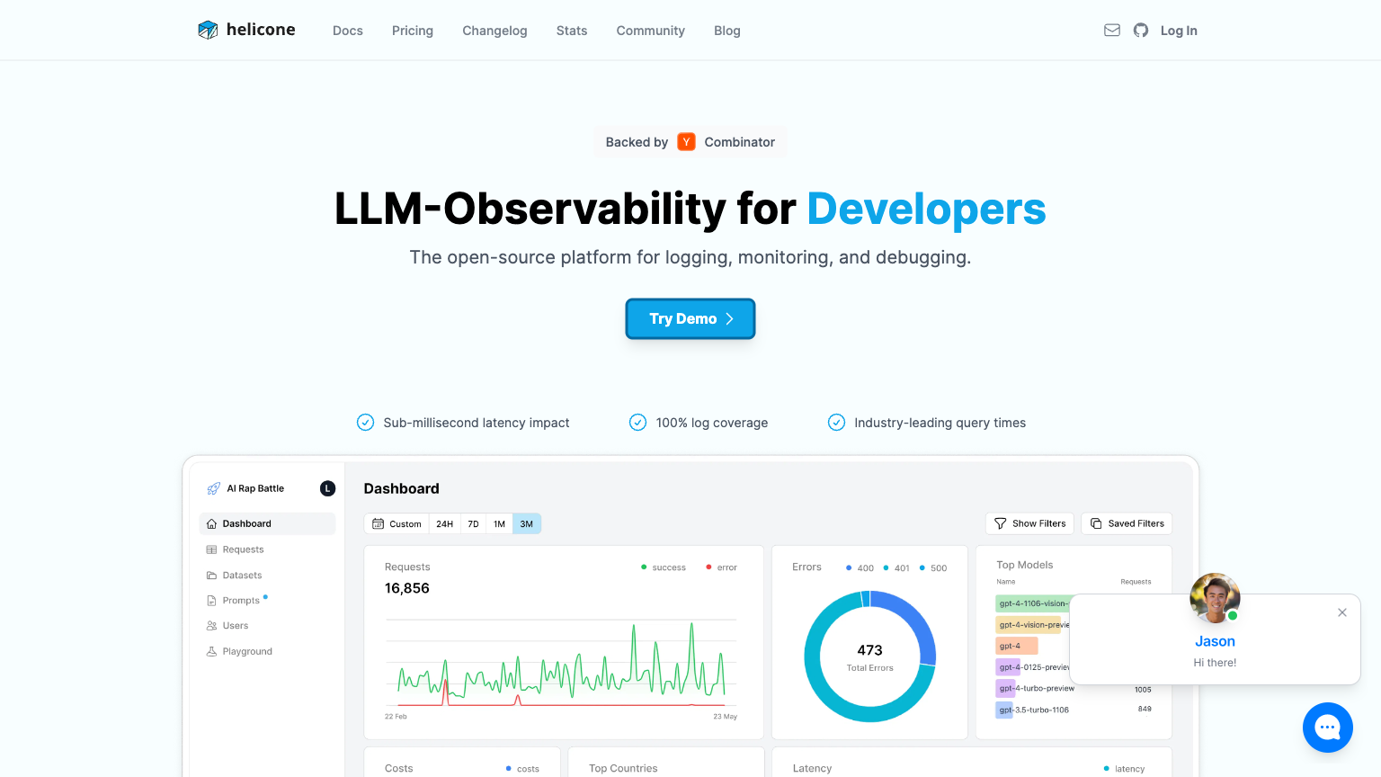Screen dimensions: 1381x777
Task: Click the Log In link
Action: point(1179,31)
